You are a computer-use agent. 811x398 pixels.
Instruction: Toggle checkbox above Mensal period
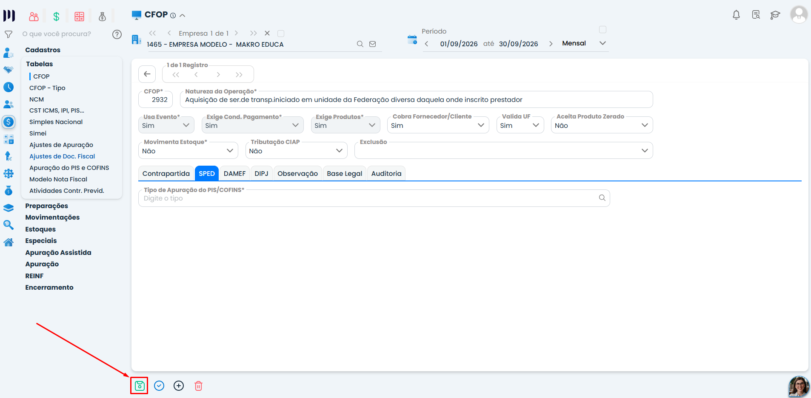[x=603, y=29]
